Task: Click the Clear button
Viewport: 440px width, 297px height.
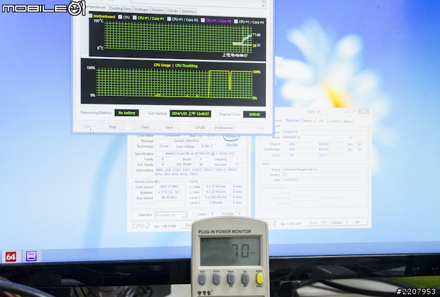Action: click(144, 127)
